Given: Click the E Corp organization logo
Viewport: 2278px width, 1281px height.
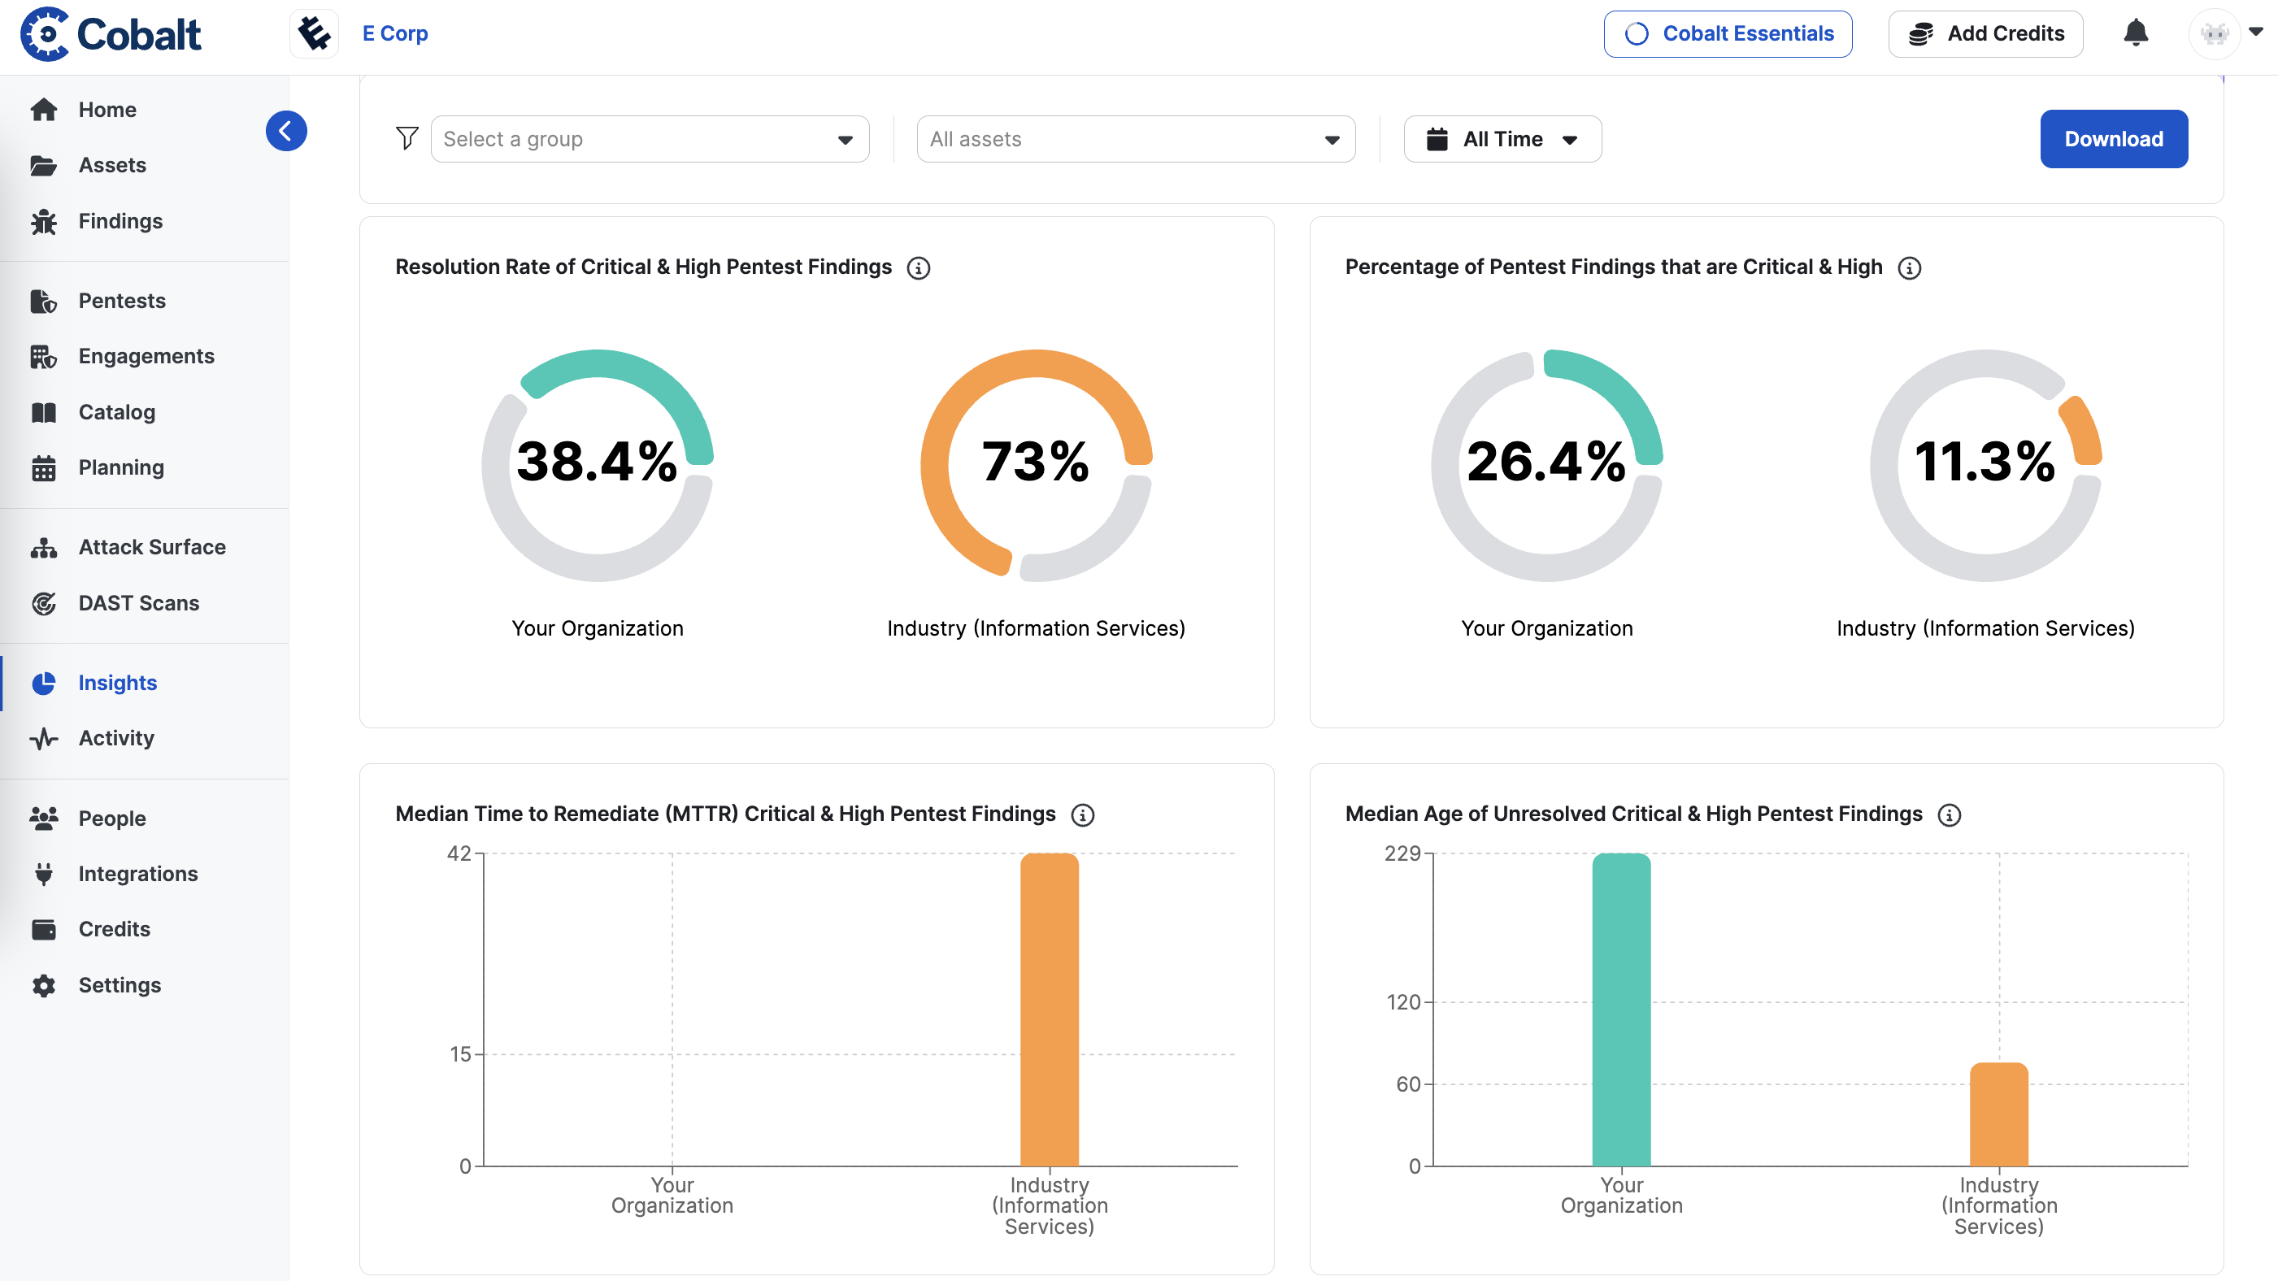Looking at the screenshot, I should pyautogui.click(x=315, y=33).
